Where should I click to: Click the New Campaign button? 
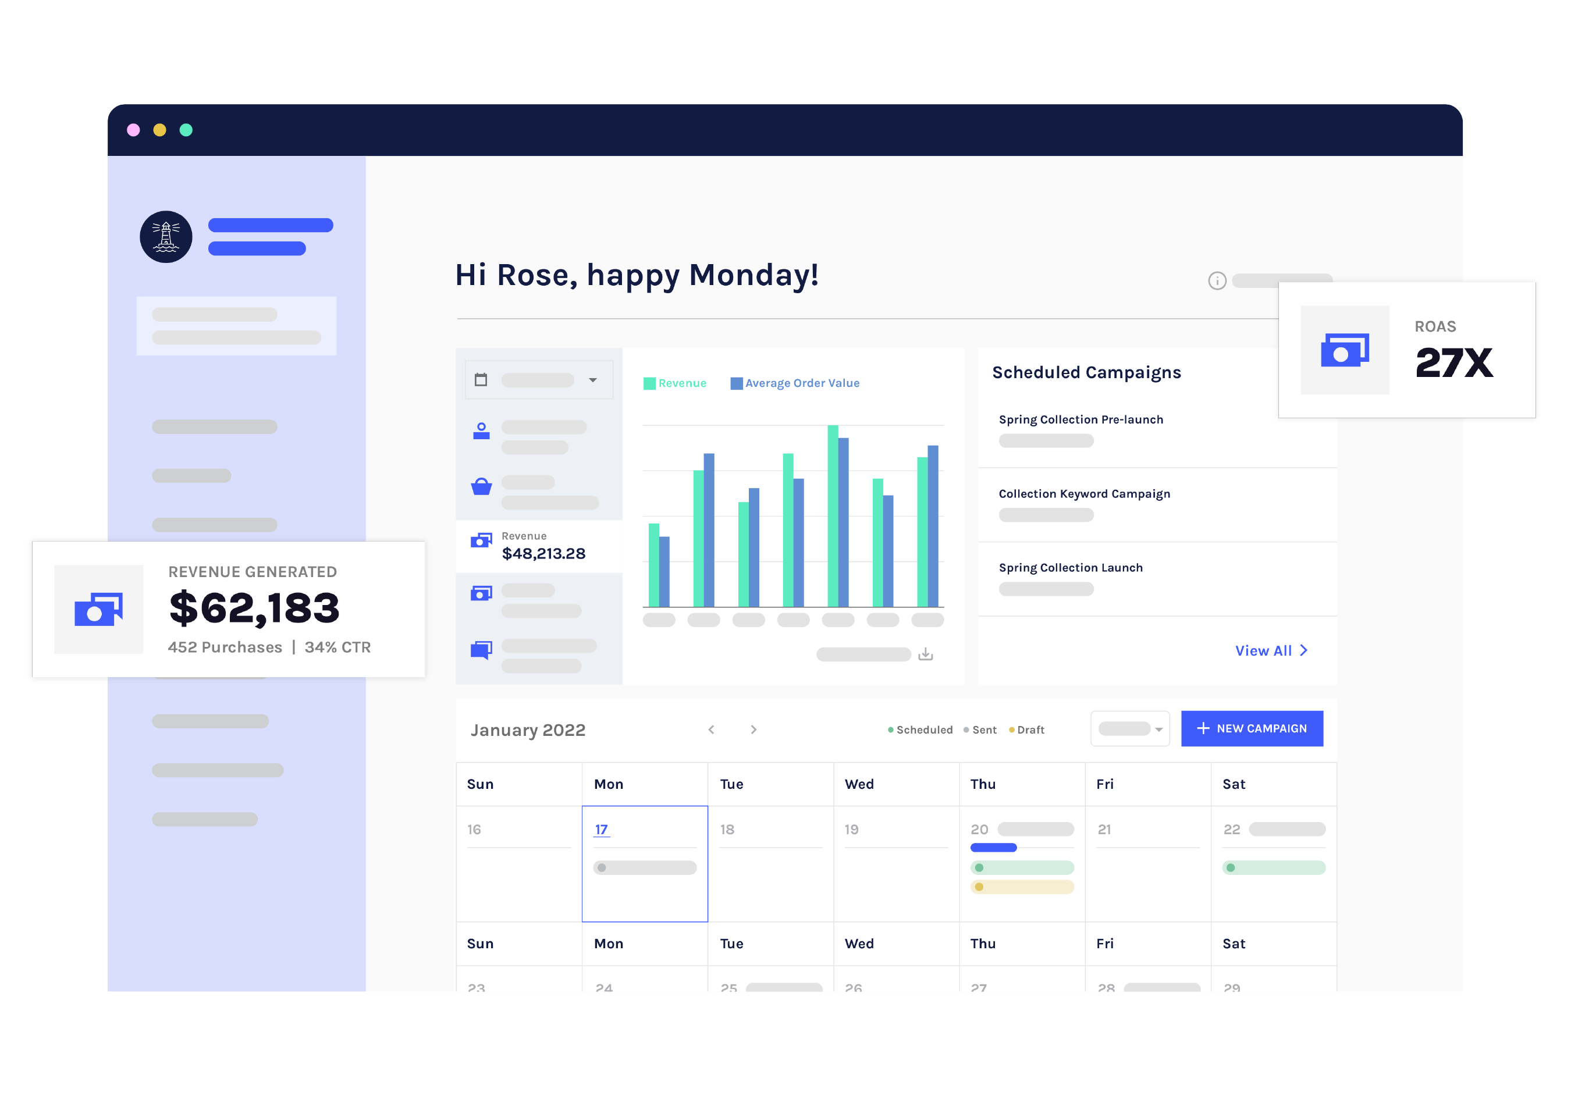(1252, 728)
